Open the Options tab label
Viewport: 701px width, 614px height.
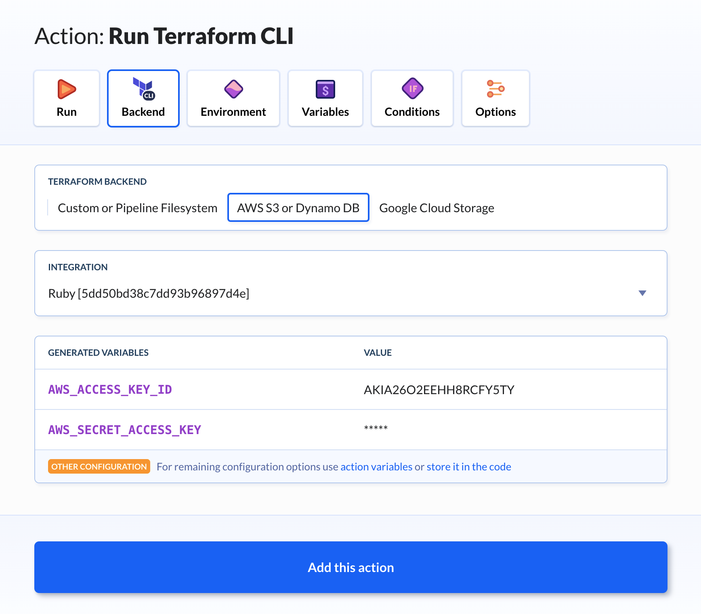(495, 112)
